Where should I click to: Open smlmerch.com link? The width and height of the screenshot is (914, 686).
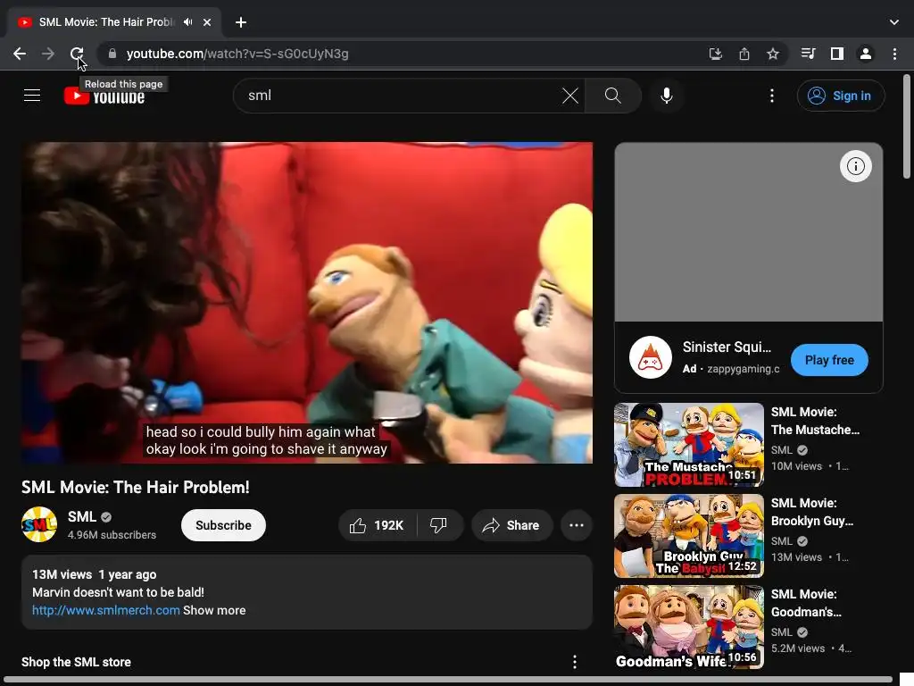[105, 610]
